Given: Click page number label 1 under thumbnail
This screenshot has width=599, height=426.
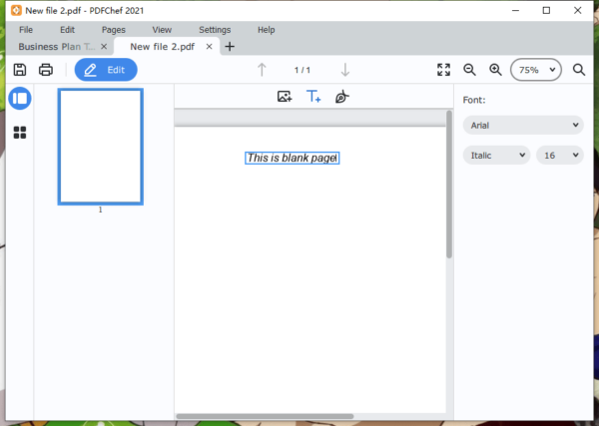Looking at the screenshot, I should 101,210.
